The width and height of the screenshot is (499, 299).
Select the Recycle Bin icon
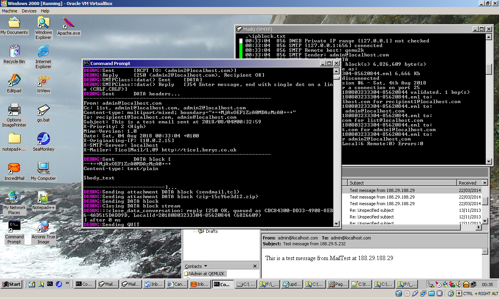[x=14, y=55]
